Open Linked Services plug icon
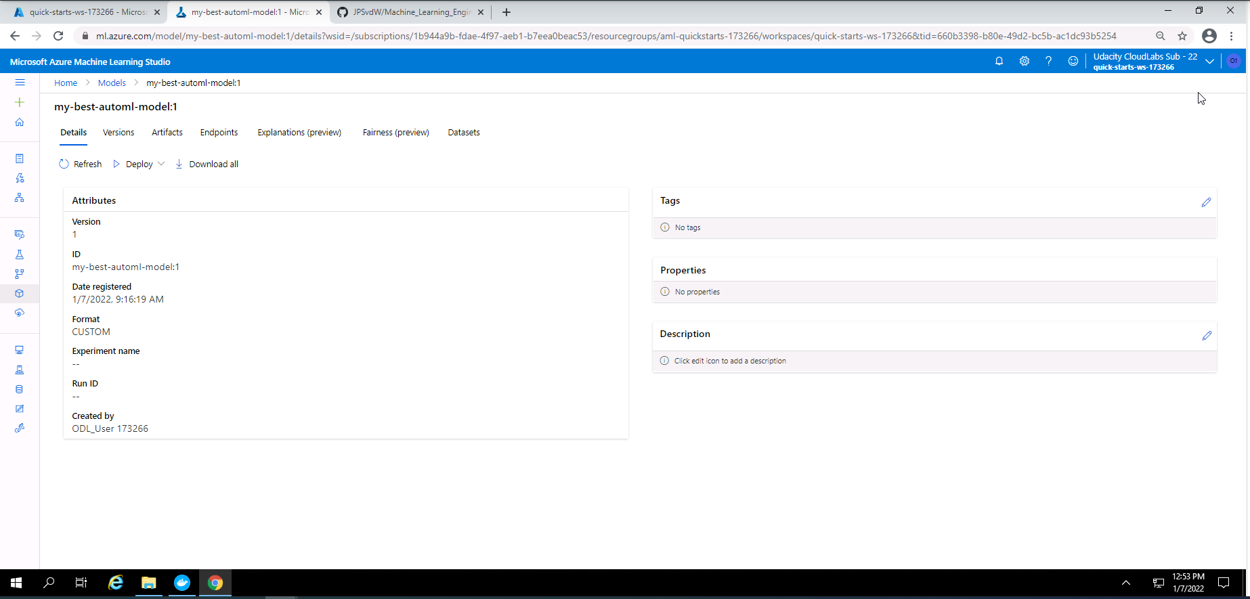 coord(20,428)
